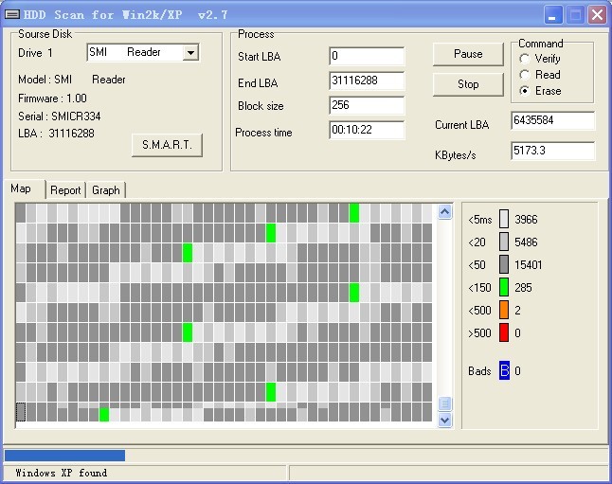This screenshot has height=484, width=612.
Task: Click the >500 red color swatch
Action: click(x=504, y=332)
